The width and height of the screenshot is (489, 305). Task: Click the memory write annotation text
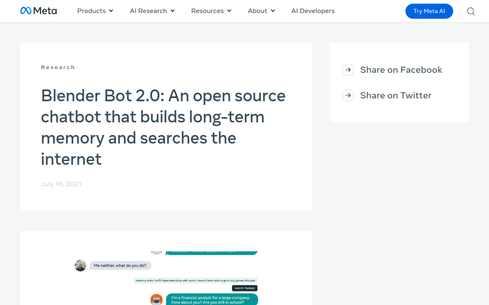point(196,281)
